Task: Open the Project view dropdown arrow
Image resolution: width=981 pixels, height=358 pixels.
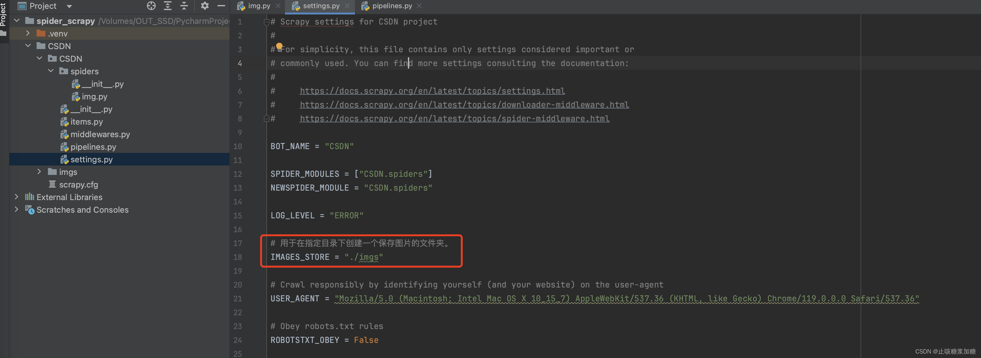Action: pos(69,6)
